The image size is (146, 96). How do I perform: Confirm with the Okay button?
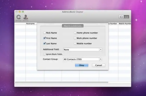(x=82, y=65)
